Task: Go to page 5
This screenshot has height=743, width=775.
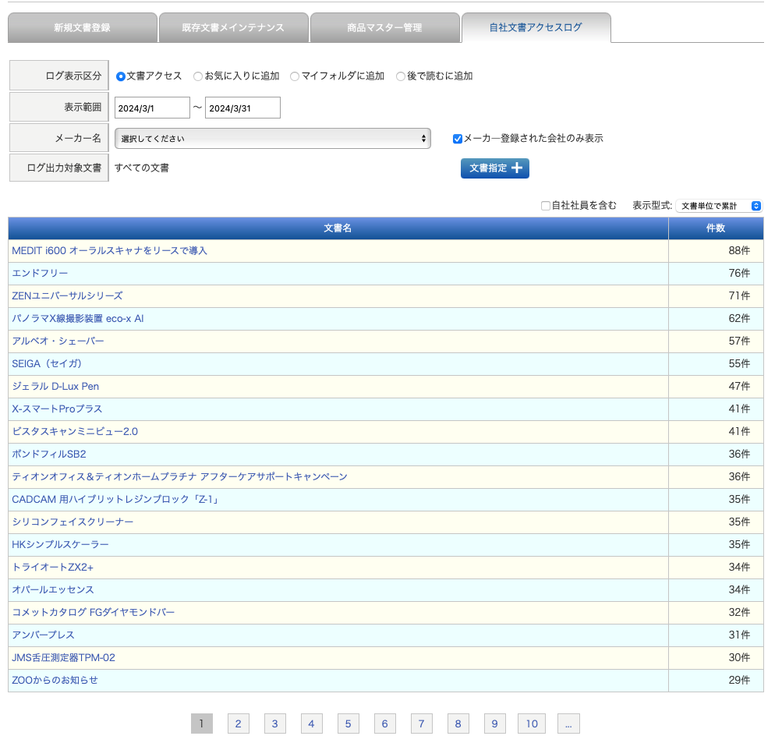Action: pos(348,724)
